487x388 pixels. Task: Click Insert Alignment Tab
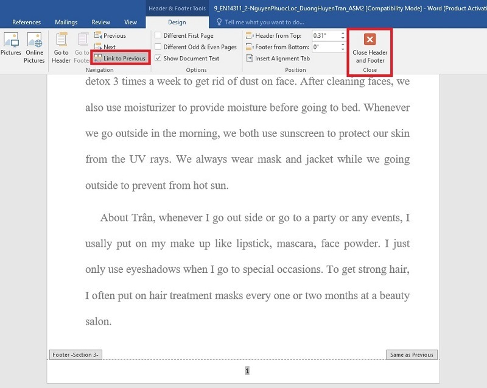click(x=278, y=58)
